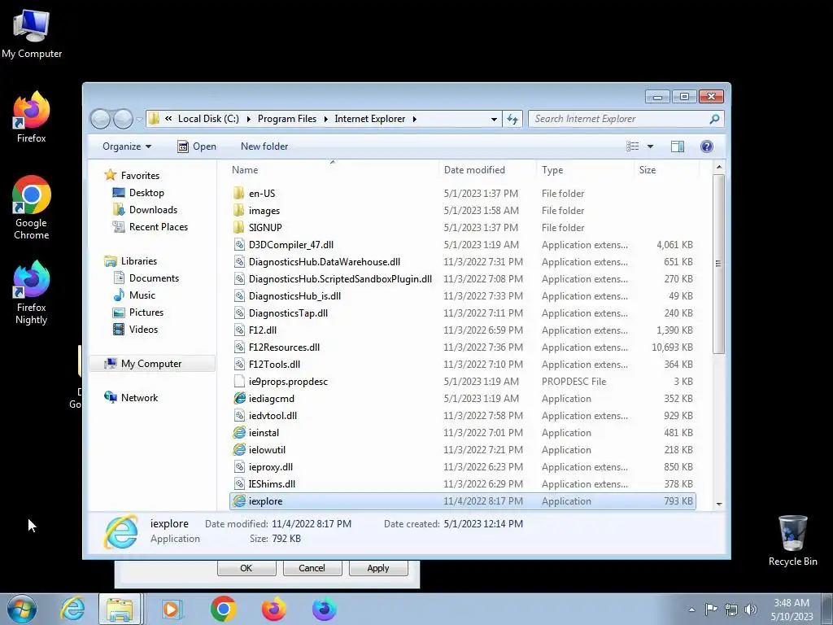Click OK in the background dialog
This screenshot has height=625, width=833.
click(246, 567)
